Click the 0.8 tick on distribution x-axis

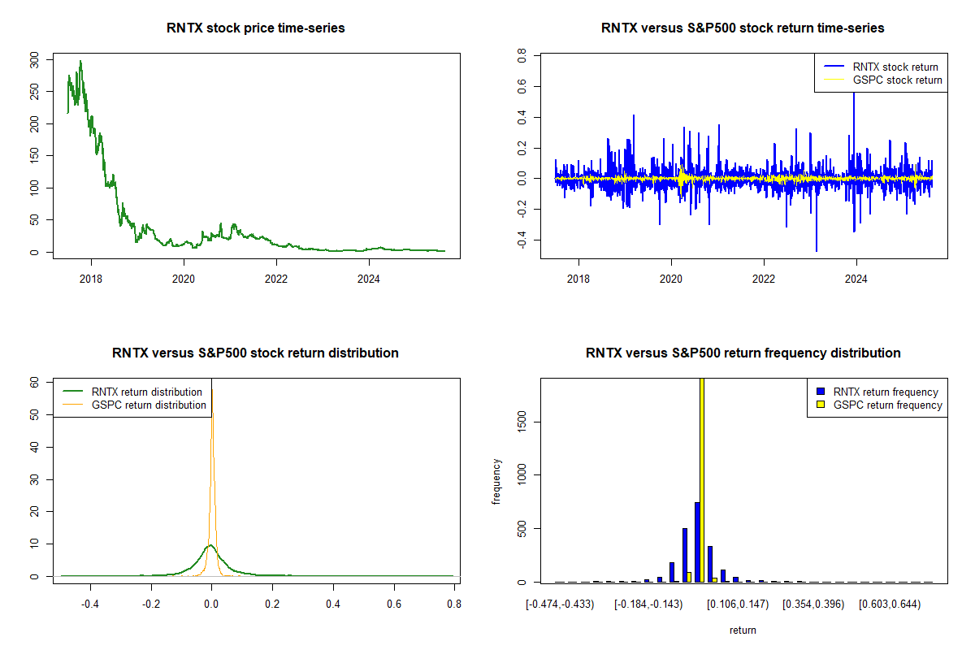(454, 604)
